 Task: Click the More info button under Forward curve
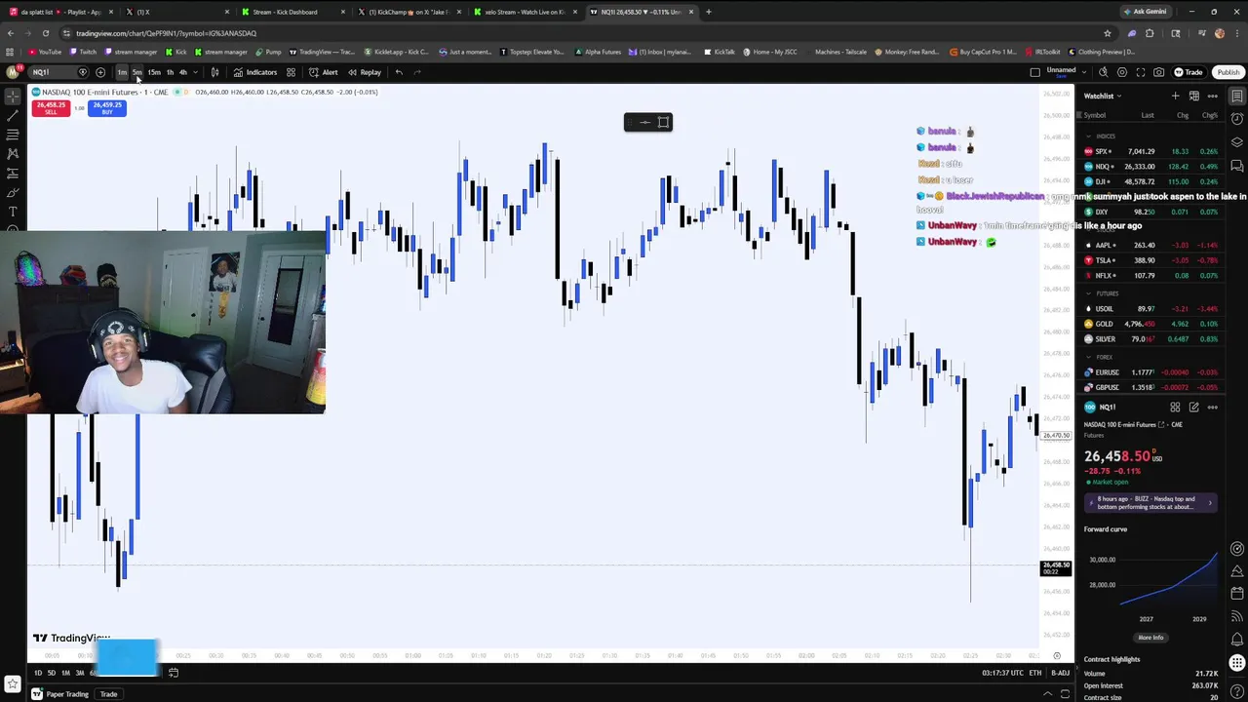(1150, 638)
